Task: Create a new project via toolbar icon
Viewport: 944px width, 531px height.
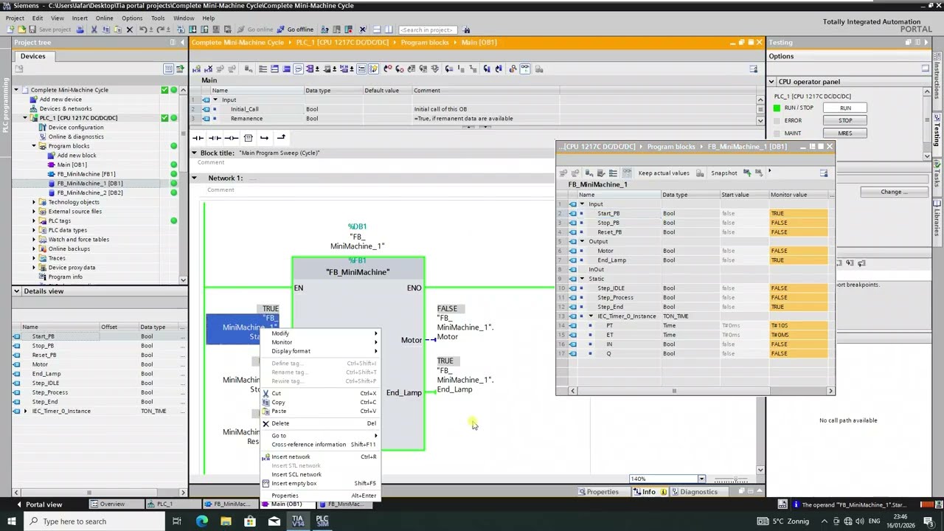Action: click(10, 29)
